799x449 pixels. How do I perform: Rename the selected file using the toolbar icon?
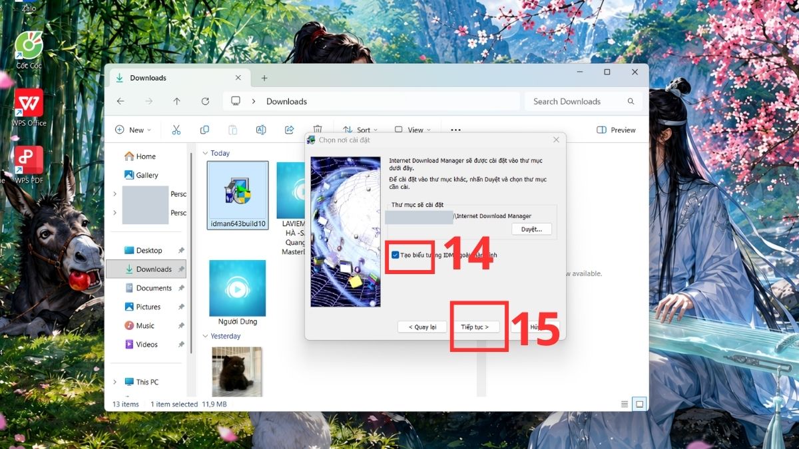coord(261,130)
